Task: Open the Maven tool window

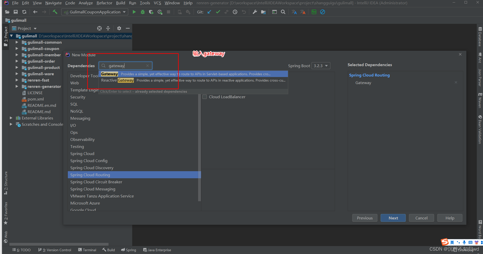Action: click(480, 100)
